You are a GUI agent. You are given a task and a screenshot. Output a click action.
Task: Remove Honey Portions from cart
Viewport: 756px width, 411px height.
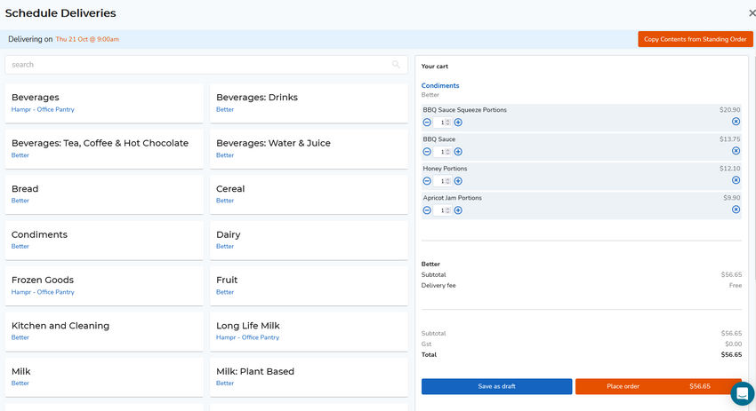tap(736, 180)
